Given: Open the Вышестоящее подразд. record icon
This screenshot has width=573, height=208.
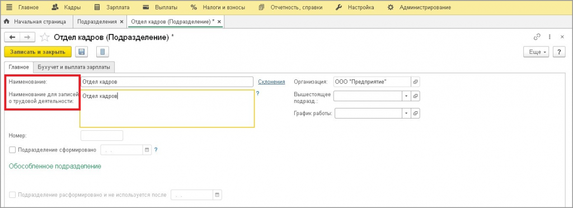Looking at the screenshot, I should click(x=416, y=96).
